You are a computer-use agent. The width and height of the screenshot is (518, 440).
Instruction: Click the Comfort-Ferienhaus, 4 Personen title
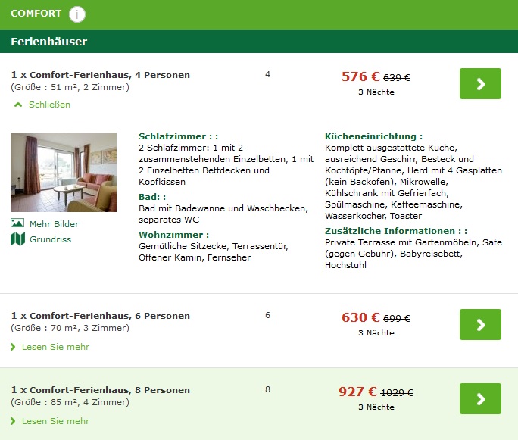(101, 75)
